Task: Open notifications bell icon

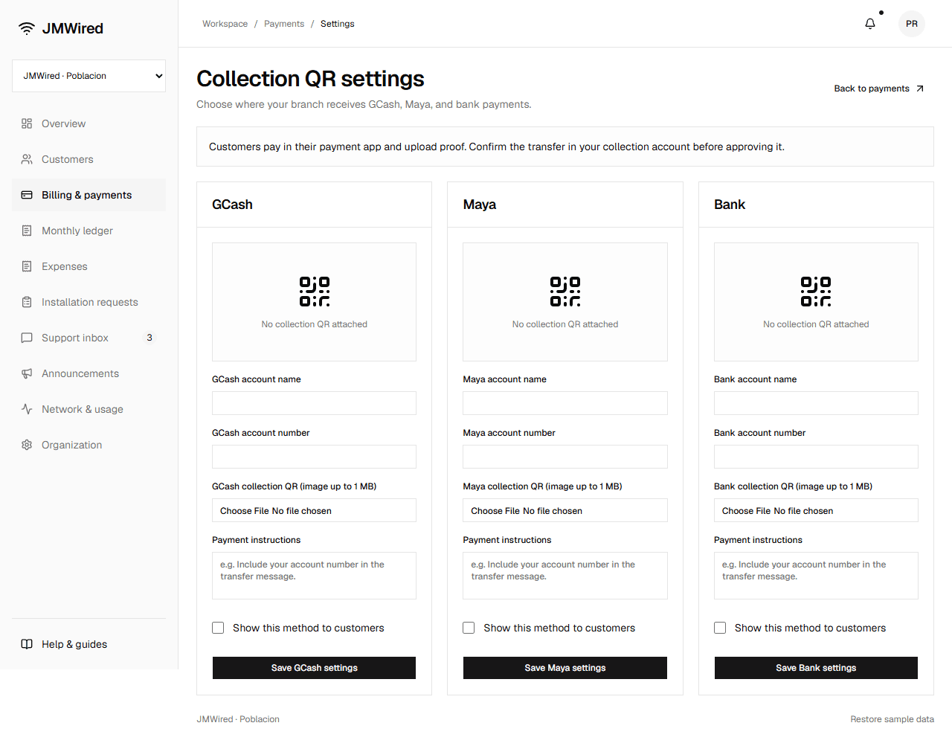Action: 870,24
